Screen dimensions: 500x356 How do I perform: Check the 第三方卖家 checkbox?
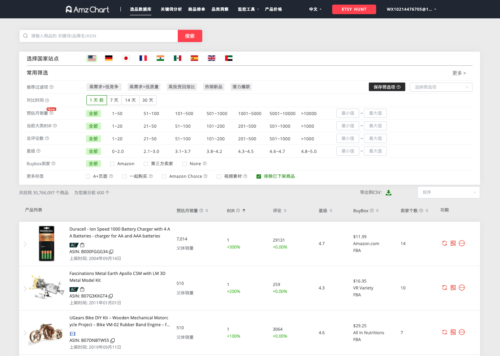[x=146, y=164]
